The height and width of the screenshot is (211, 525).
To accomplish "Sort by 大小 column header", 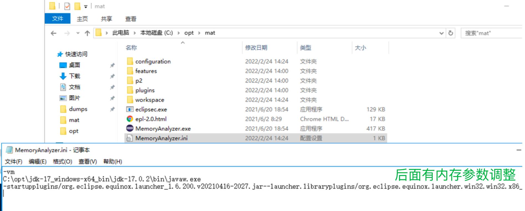I will pos(360,48).
